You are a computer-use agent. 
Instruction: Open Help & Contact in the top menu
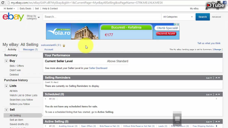pos(50,9)
